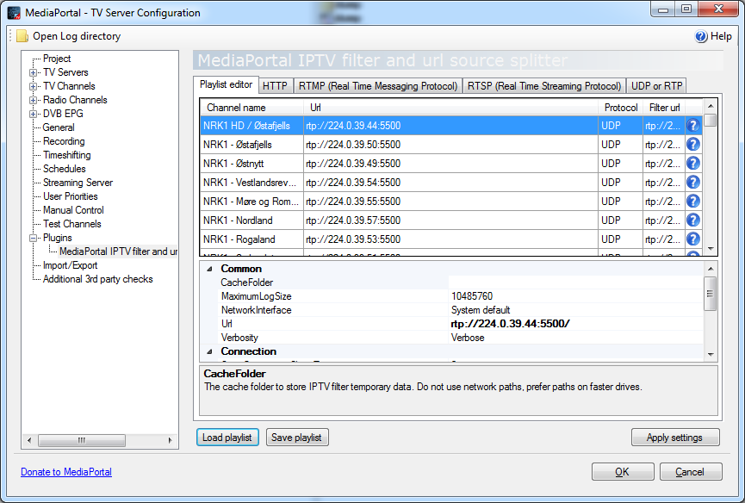
Task: Sort by the Protocol column header
Action: pos(620,108)
